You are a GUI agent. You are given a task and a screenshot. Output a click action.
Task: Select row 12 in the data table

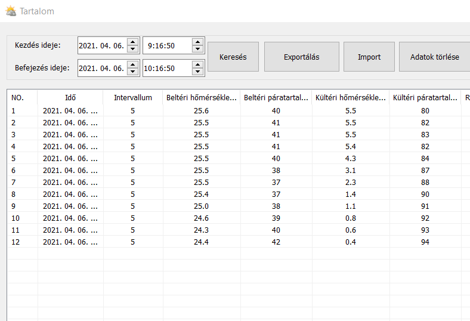201,242
